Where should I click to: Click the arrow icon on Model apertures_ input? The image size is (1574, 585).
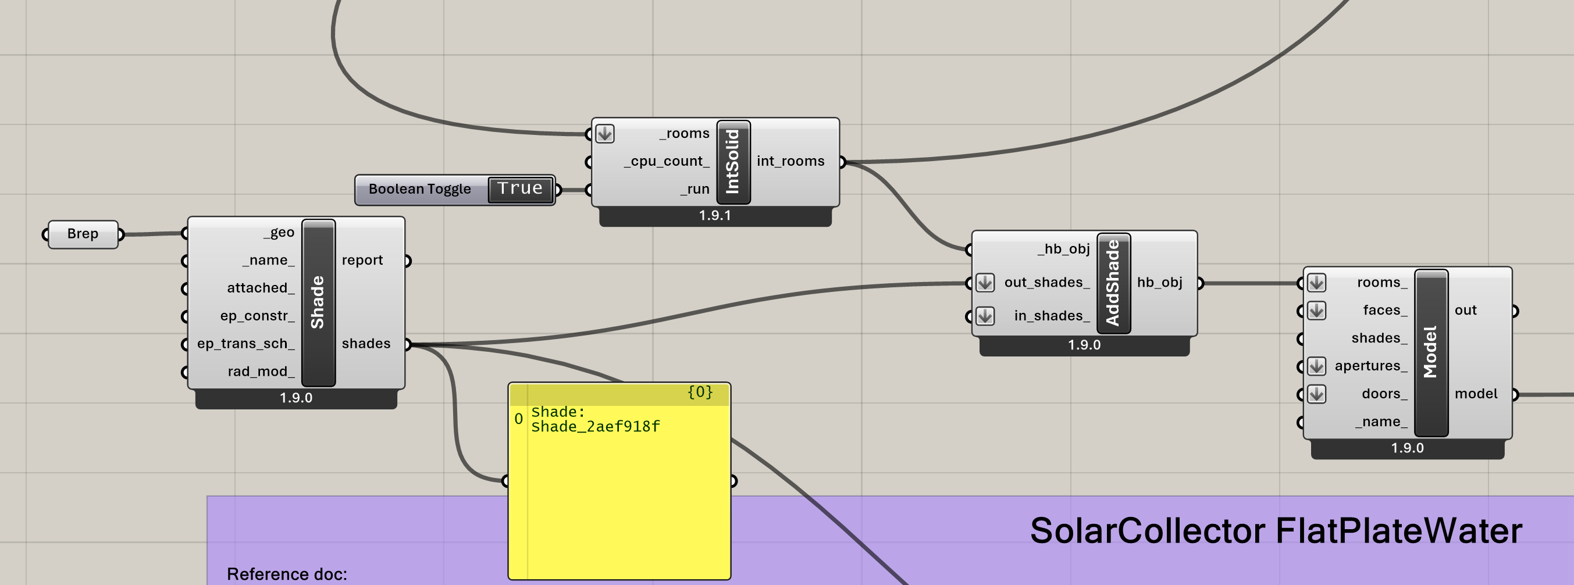pyautogui.click(x=1316, y=366)
